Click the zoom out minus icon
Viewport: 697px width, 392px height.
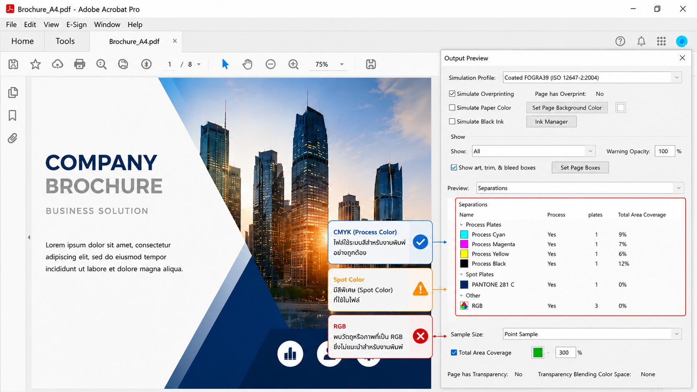pos(271,64)
